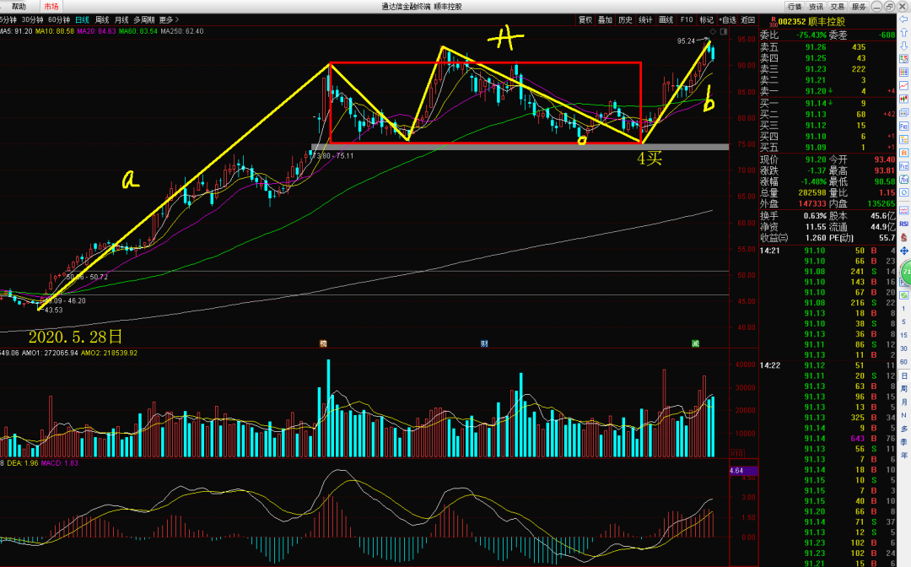Click the back arrow icon in right sidebar
This screenshot has height=567, width=911.
click(x=904, y=19)
